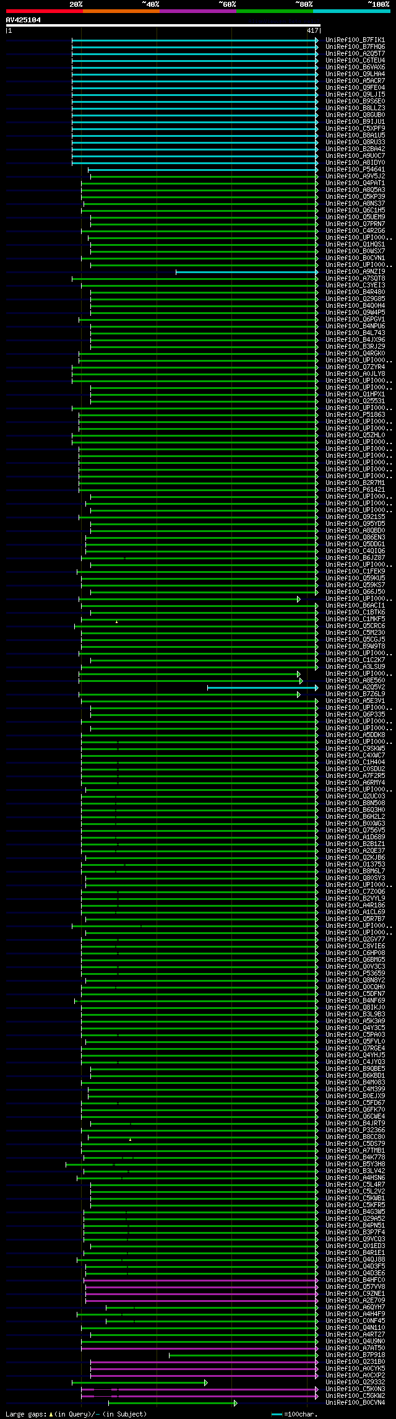The height and width of the screenshot is (1419, 396).
Task: Select the UniRef100_B4Q0H4 label
Action: tap(355, 306)
